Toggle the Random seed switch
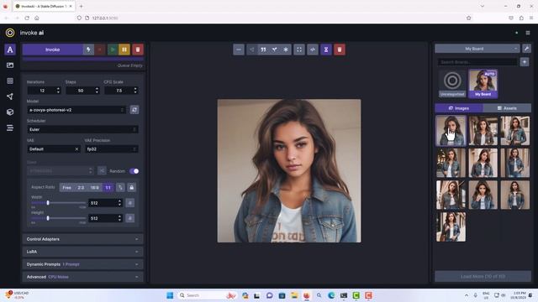This screenshot has height=302, width=538. pyautogui.click(x=134, y=171)
